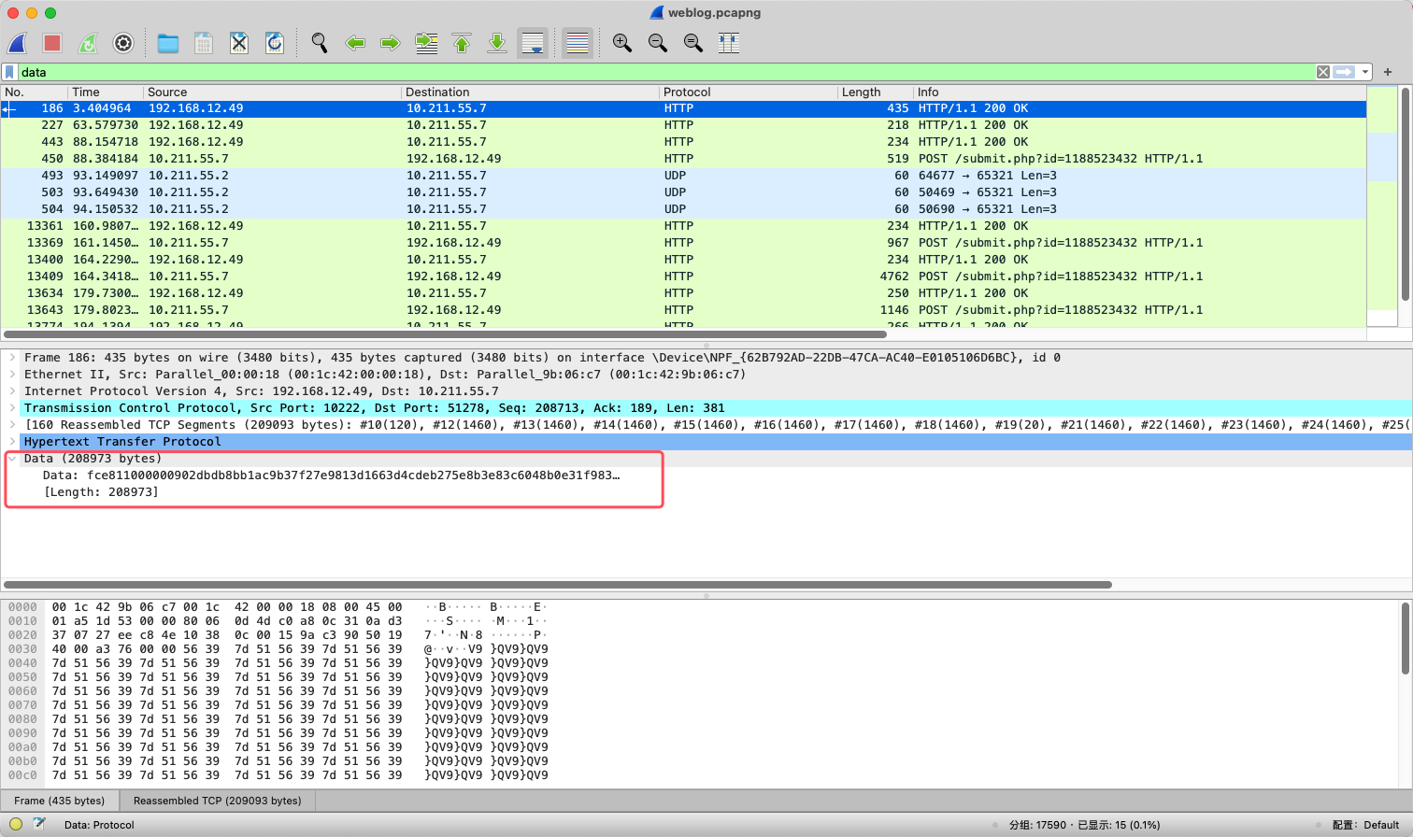Sort packets by Time column
The image size is (1413, 837).
[x=106, y=92]
